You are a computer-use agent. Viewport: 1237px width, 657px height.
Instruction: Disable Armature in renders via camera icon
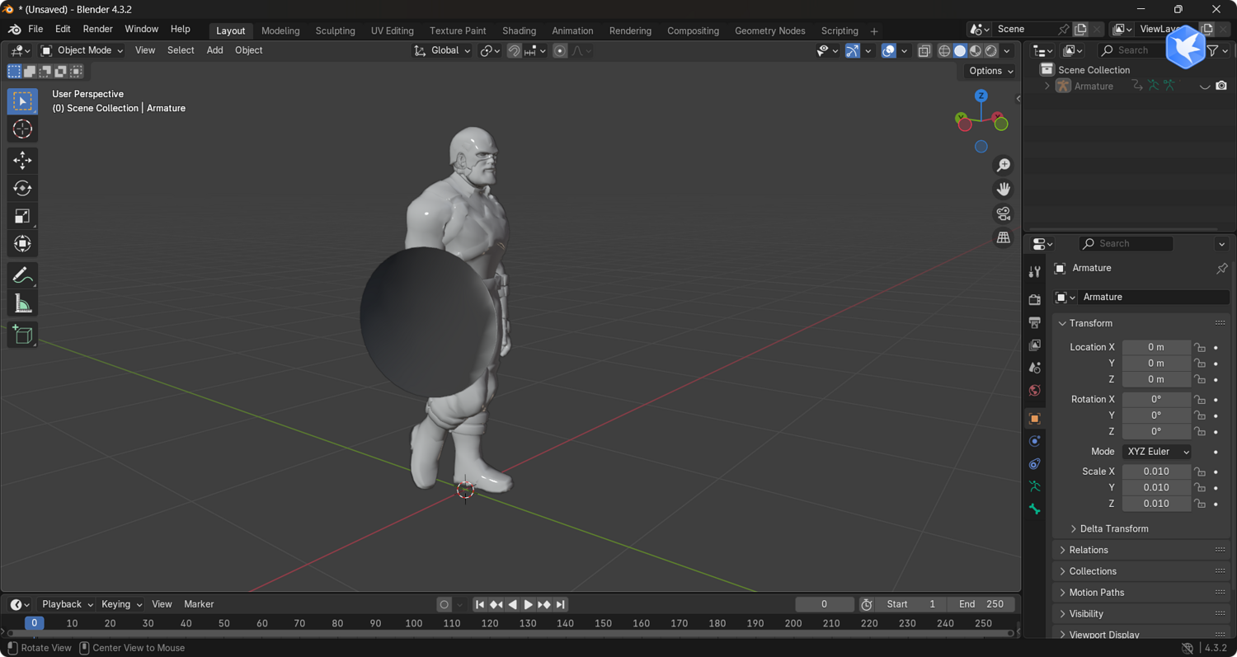click(x=1221, y=86)
